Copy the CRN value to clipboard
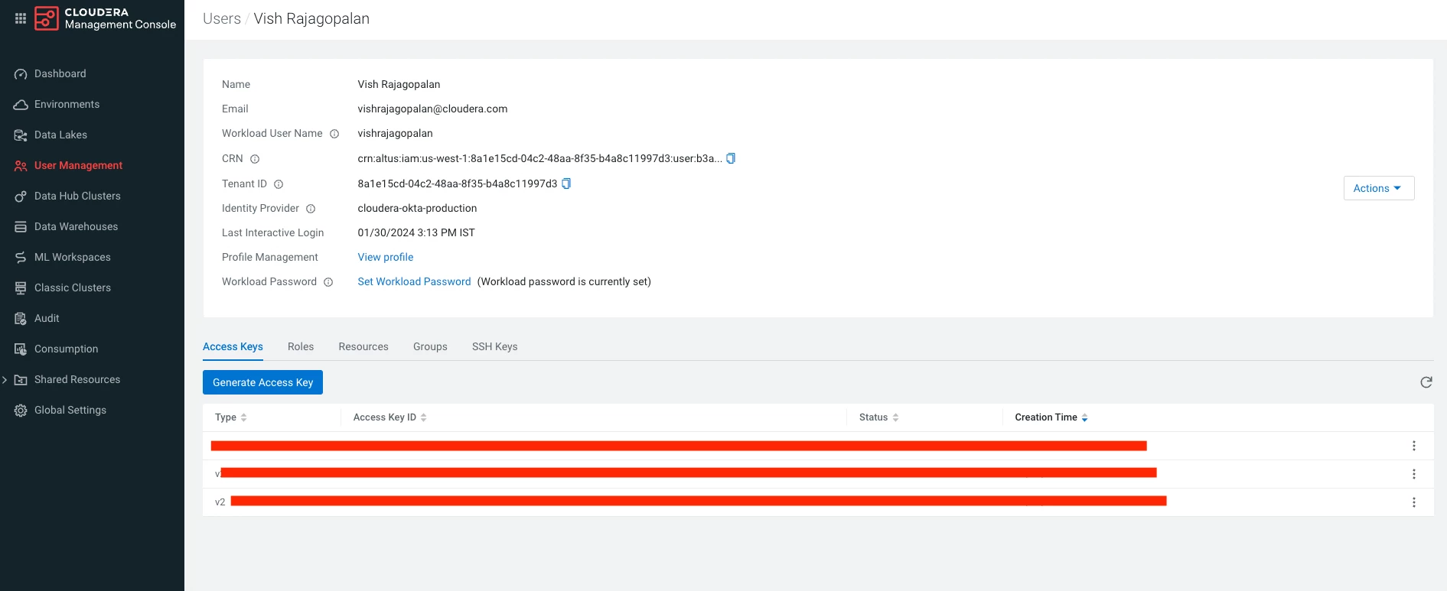Screen dimensions: 1447x591 731,158
